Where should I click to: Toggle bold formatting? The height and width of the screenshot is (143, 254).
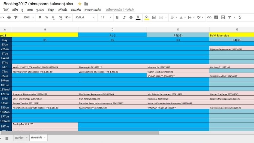point(117,17)
